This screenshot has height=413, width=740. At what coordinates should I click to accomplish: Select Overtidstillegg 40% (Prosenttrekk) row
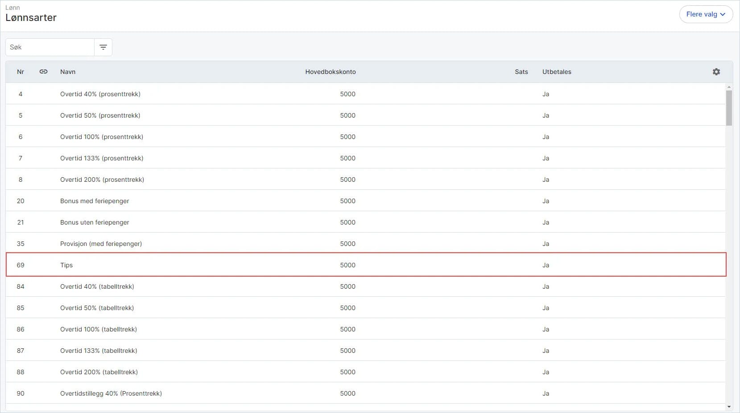(x=366, y=393)
